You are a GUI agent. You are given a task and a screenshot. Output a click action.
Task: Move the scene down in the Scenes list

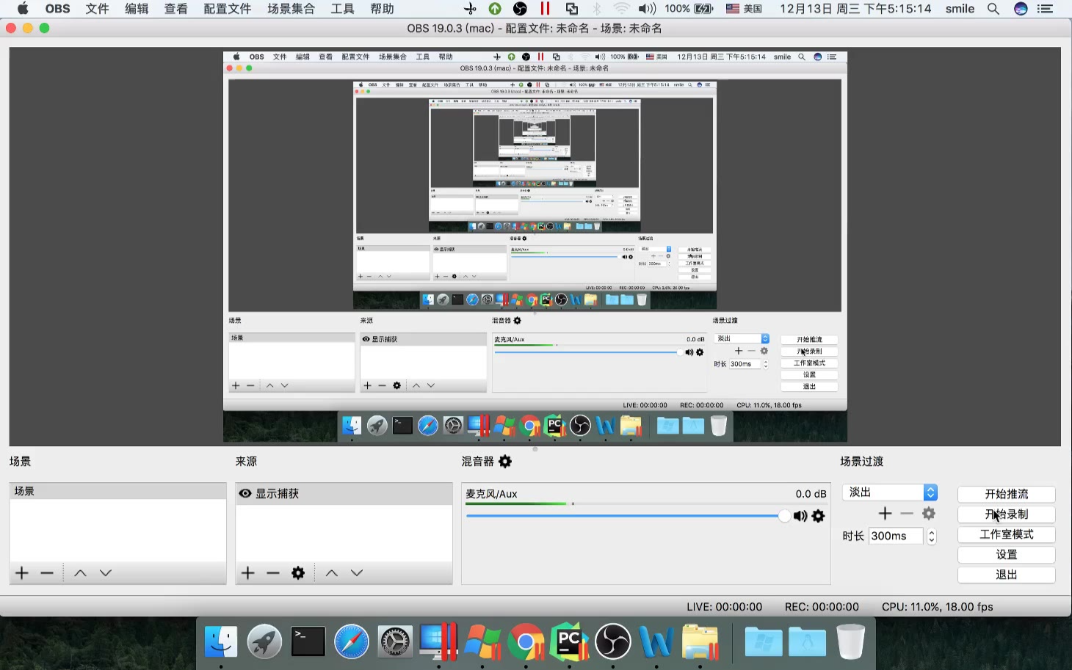[106, 573]
